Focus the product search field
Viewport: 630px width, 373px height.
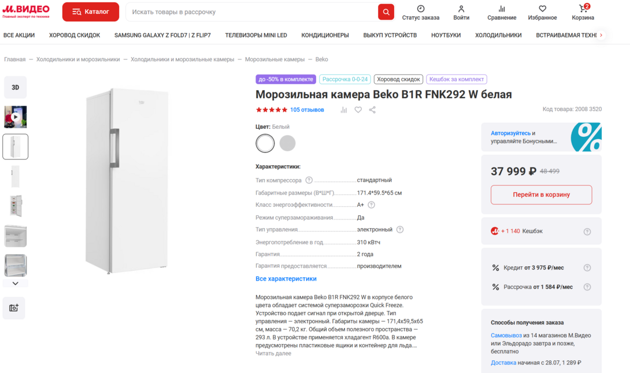[251, 12]
